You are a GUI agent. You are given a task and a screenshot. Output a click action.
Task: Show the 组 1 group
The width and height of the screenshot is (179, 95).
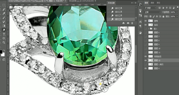click(x=145, y=29)
